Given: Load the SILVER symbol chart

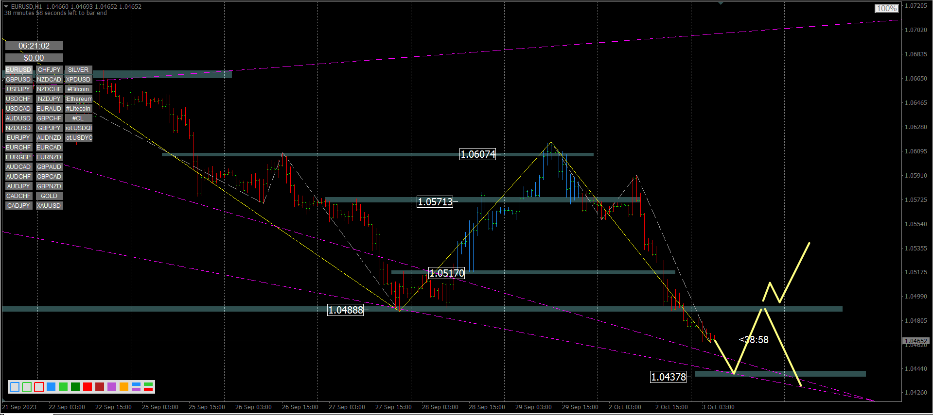Looking at the screenshot, I should [x=78, y=70].
